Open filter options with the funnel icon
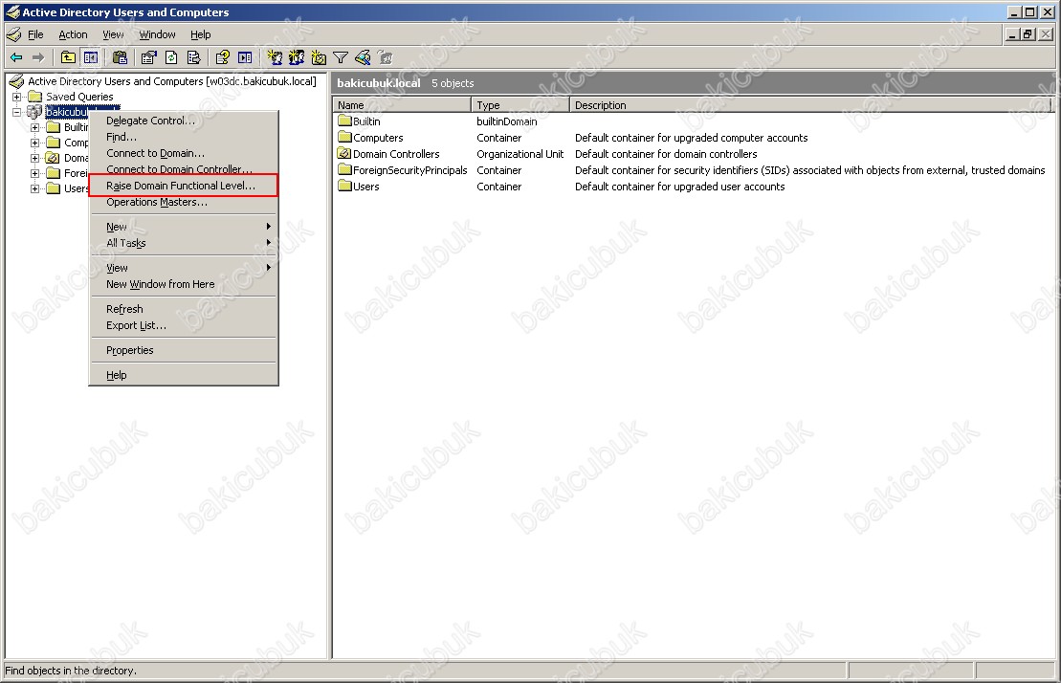 (x=341, y=58)
